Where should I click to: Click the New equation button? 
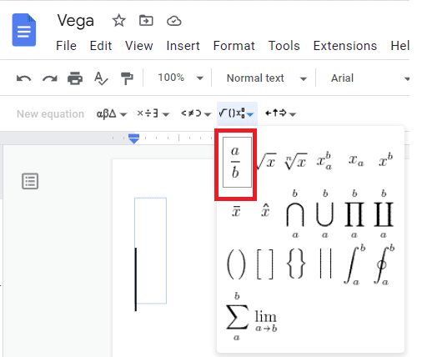(50, 113)
